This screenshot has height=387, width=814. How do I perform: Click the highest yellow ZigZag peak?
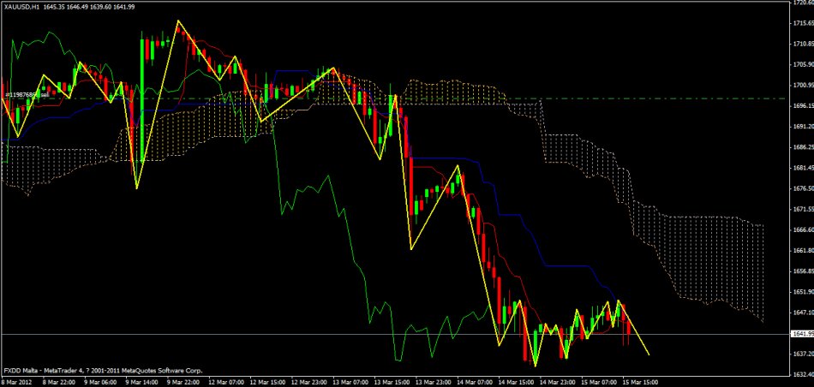(x=178, y=21)
